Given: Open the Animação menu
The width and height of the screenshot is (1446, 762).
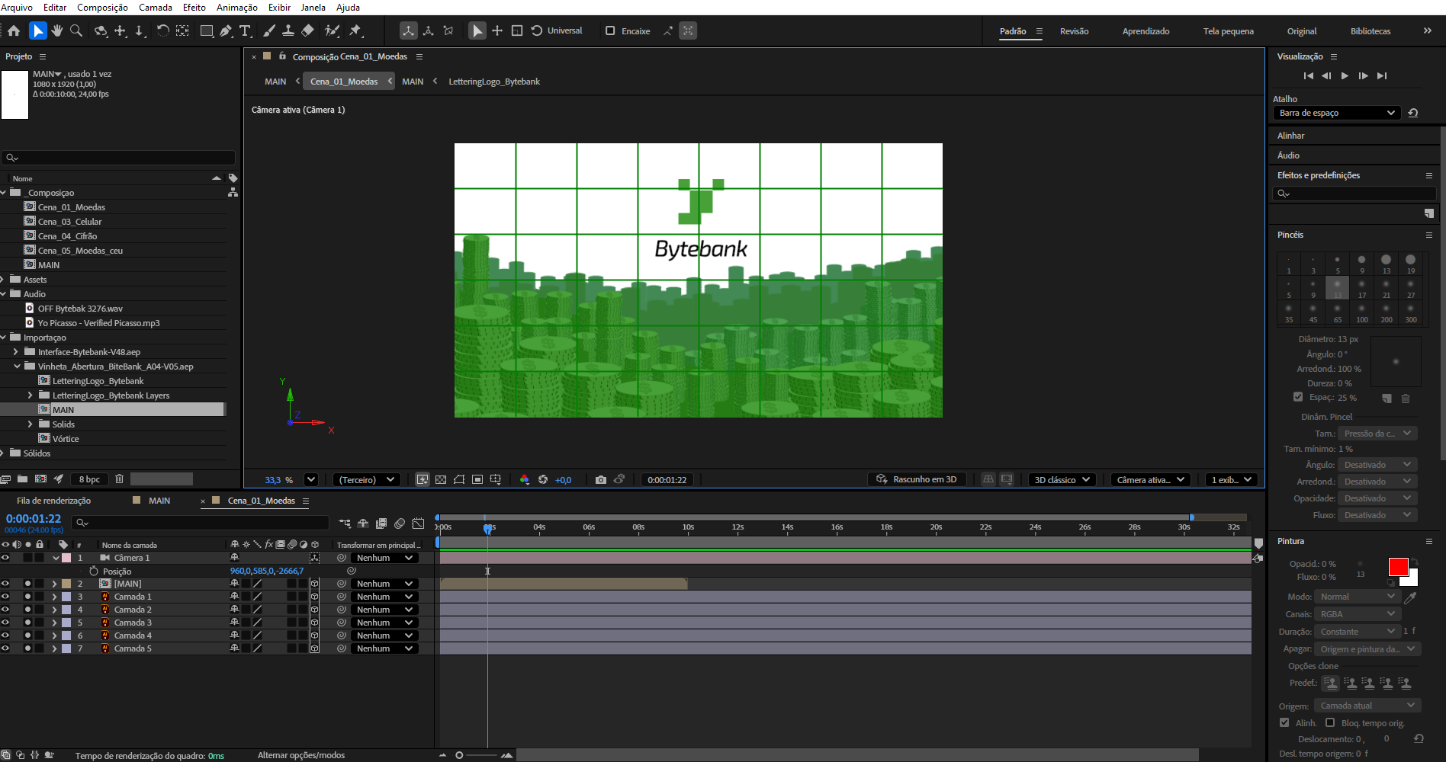Looking at the screenshot, I should click(x=236, y=7).
